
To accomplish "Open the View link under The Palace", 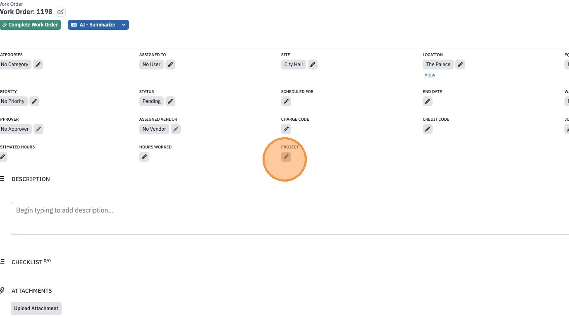I will tap(430, 75).
